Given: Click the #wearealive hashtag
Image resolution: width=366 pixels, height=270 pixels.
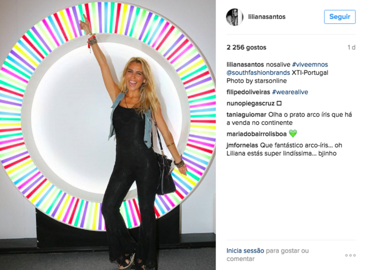Looking at the screenshot, I should point(290,92).
